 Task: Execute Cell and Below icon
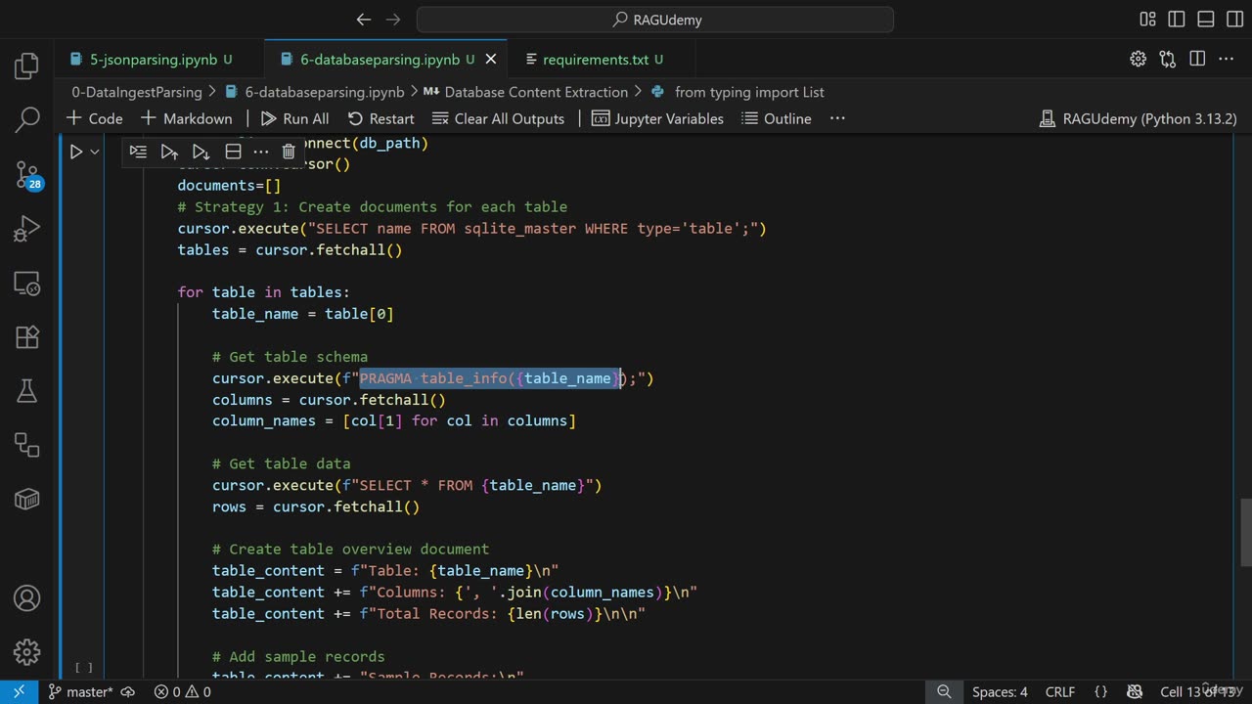201,152
